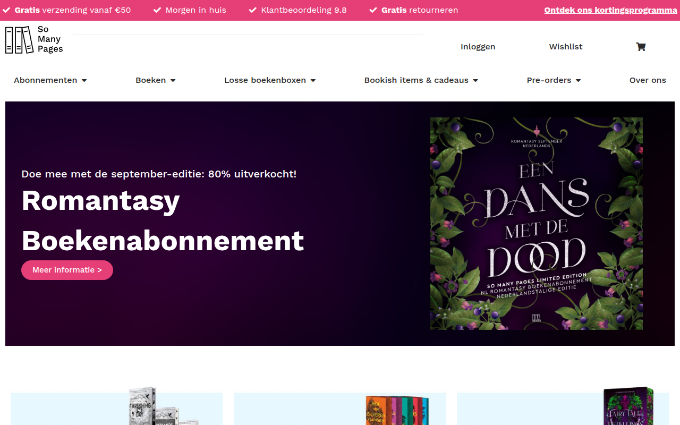This screenshot has width=680, height=425.
Task: Click the Meer informatie button
Action: click(67, 270)
